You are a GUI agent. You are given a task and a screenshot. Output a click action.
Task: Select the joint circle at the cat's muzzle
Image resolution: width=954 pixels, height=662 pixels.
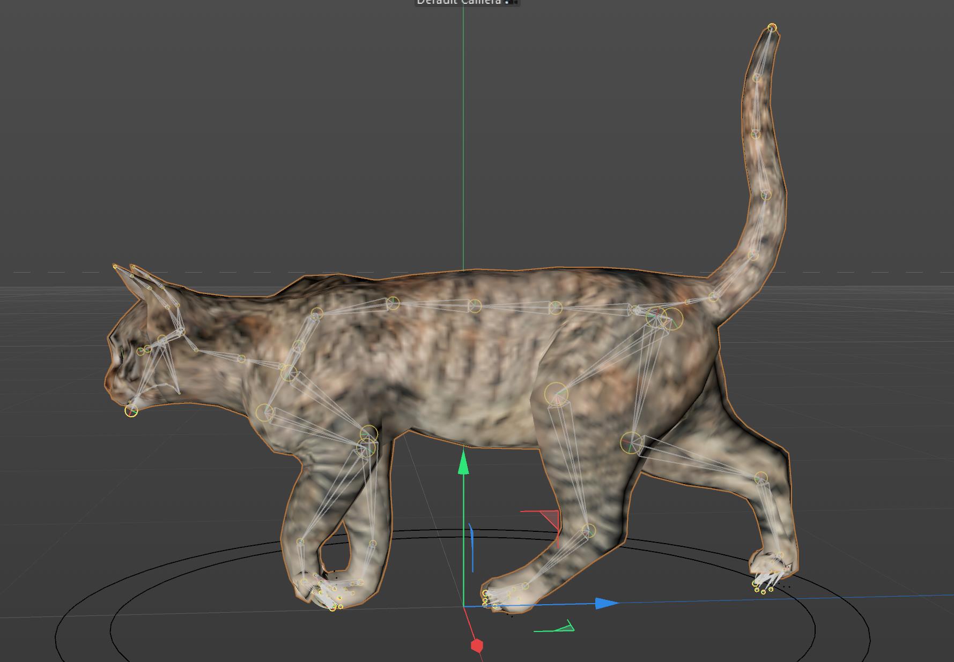click(x=131, y=411)
